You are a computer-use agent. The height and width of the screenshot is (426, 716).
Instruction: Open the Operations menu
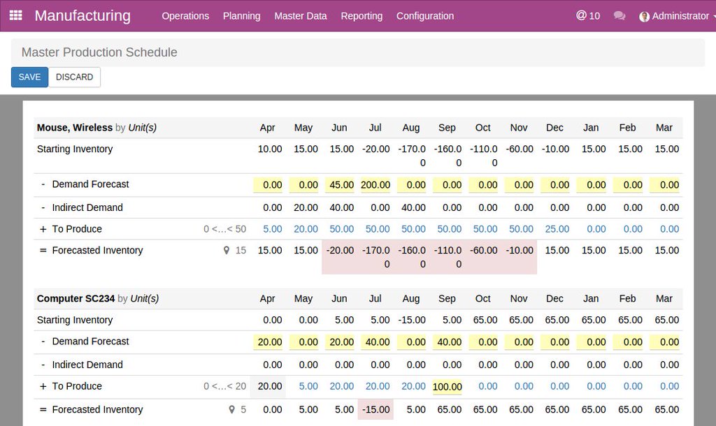click(x=185, y=15)
